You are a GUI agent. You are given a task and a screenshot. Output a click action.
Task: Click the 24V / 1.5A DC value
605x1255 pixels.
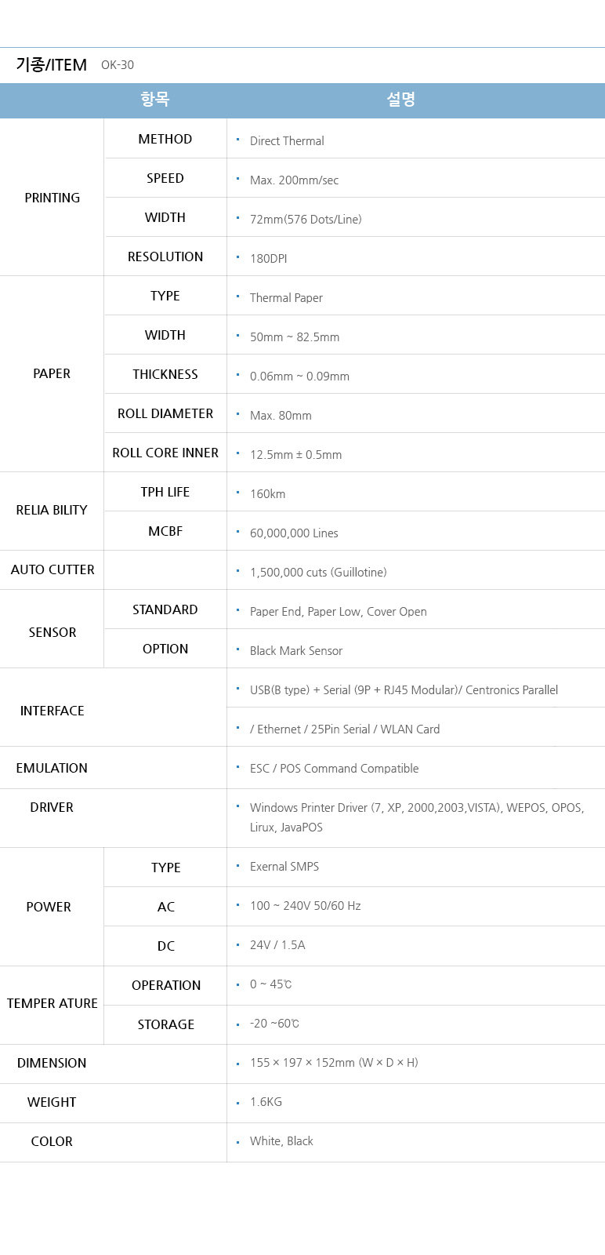(277, 945)
